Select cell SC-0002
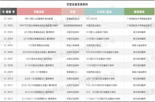155x102 pixels. click(8, 26)
